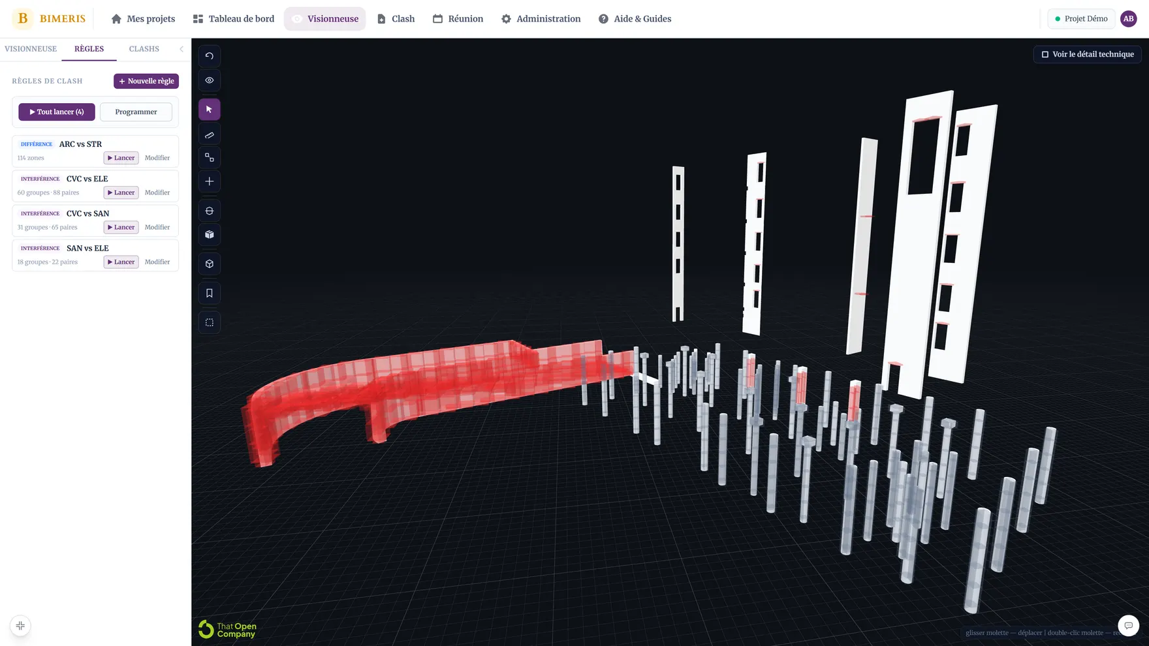Image resolution: width=1149 pixels, height=646 pixels.
Task: Launch the CVC vs SAN rule
Action: click(x=121, y=227)
